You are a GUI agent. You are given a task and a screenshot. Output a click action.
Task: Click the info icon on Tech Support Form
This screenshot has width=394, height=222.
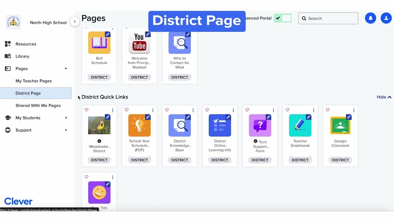point(255,141)
